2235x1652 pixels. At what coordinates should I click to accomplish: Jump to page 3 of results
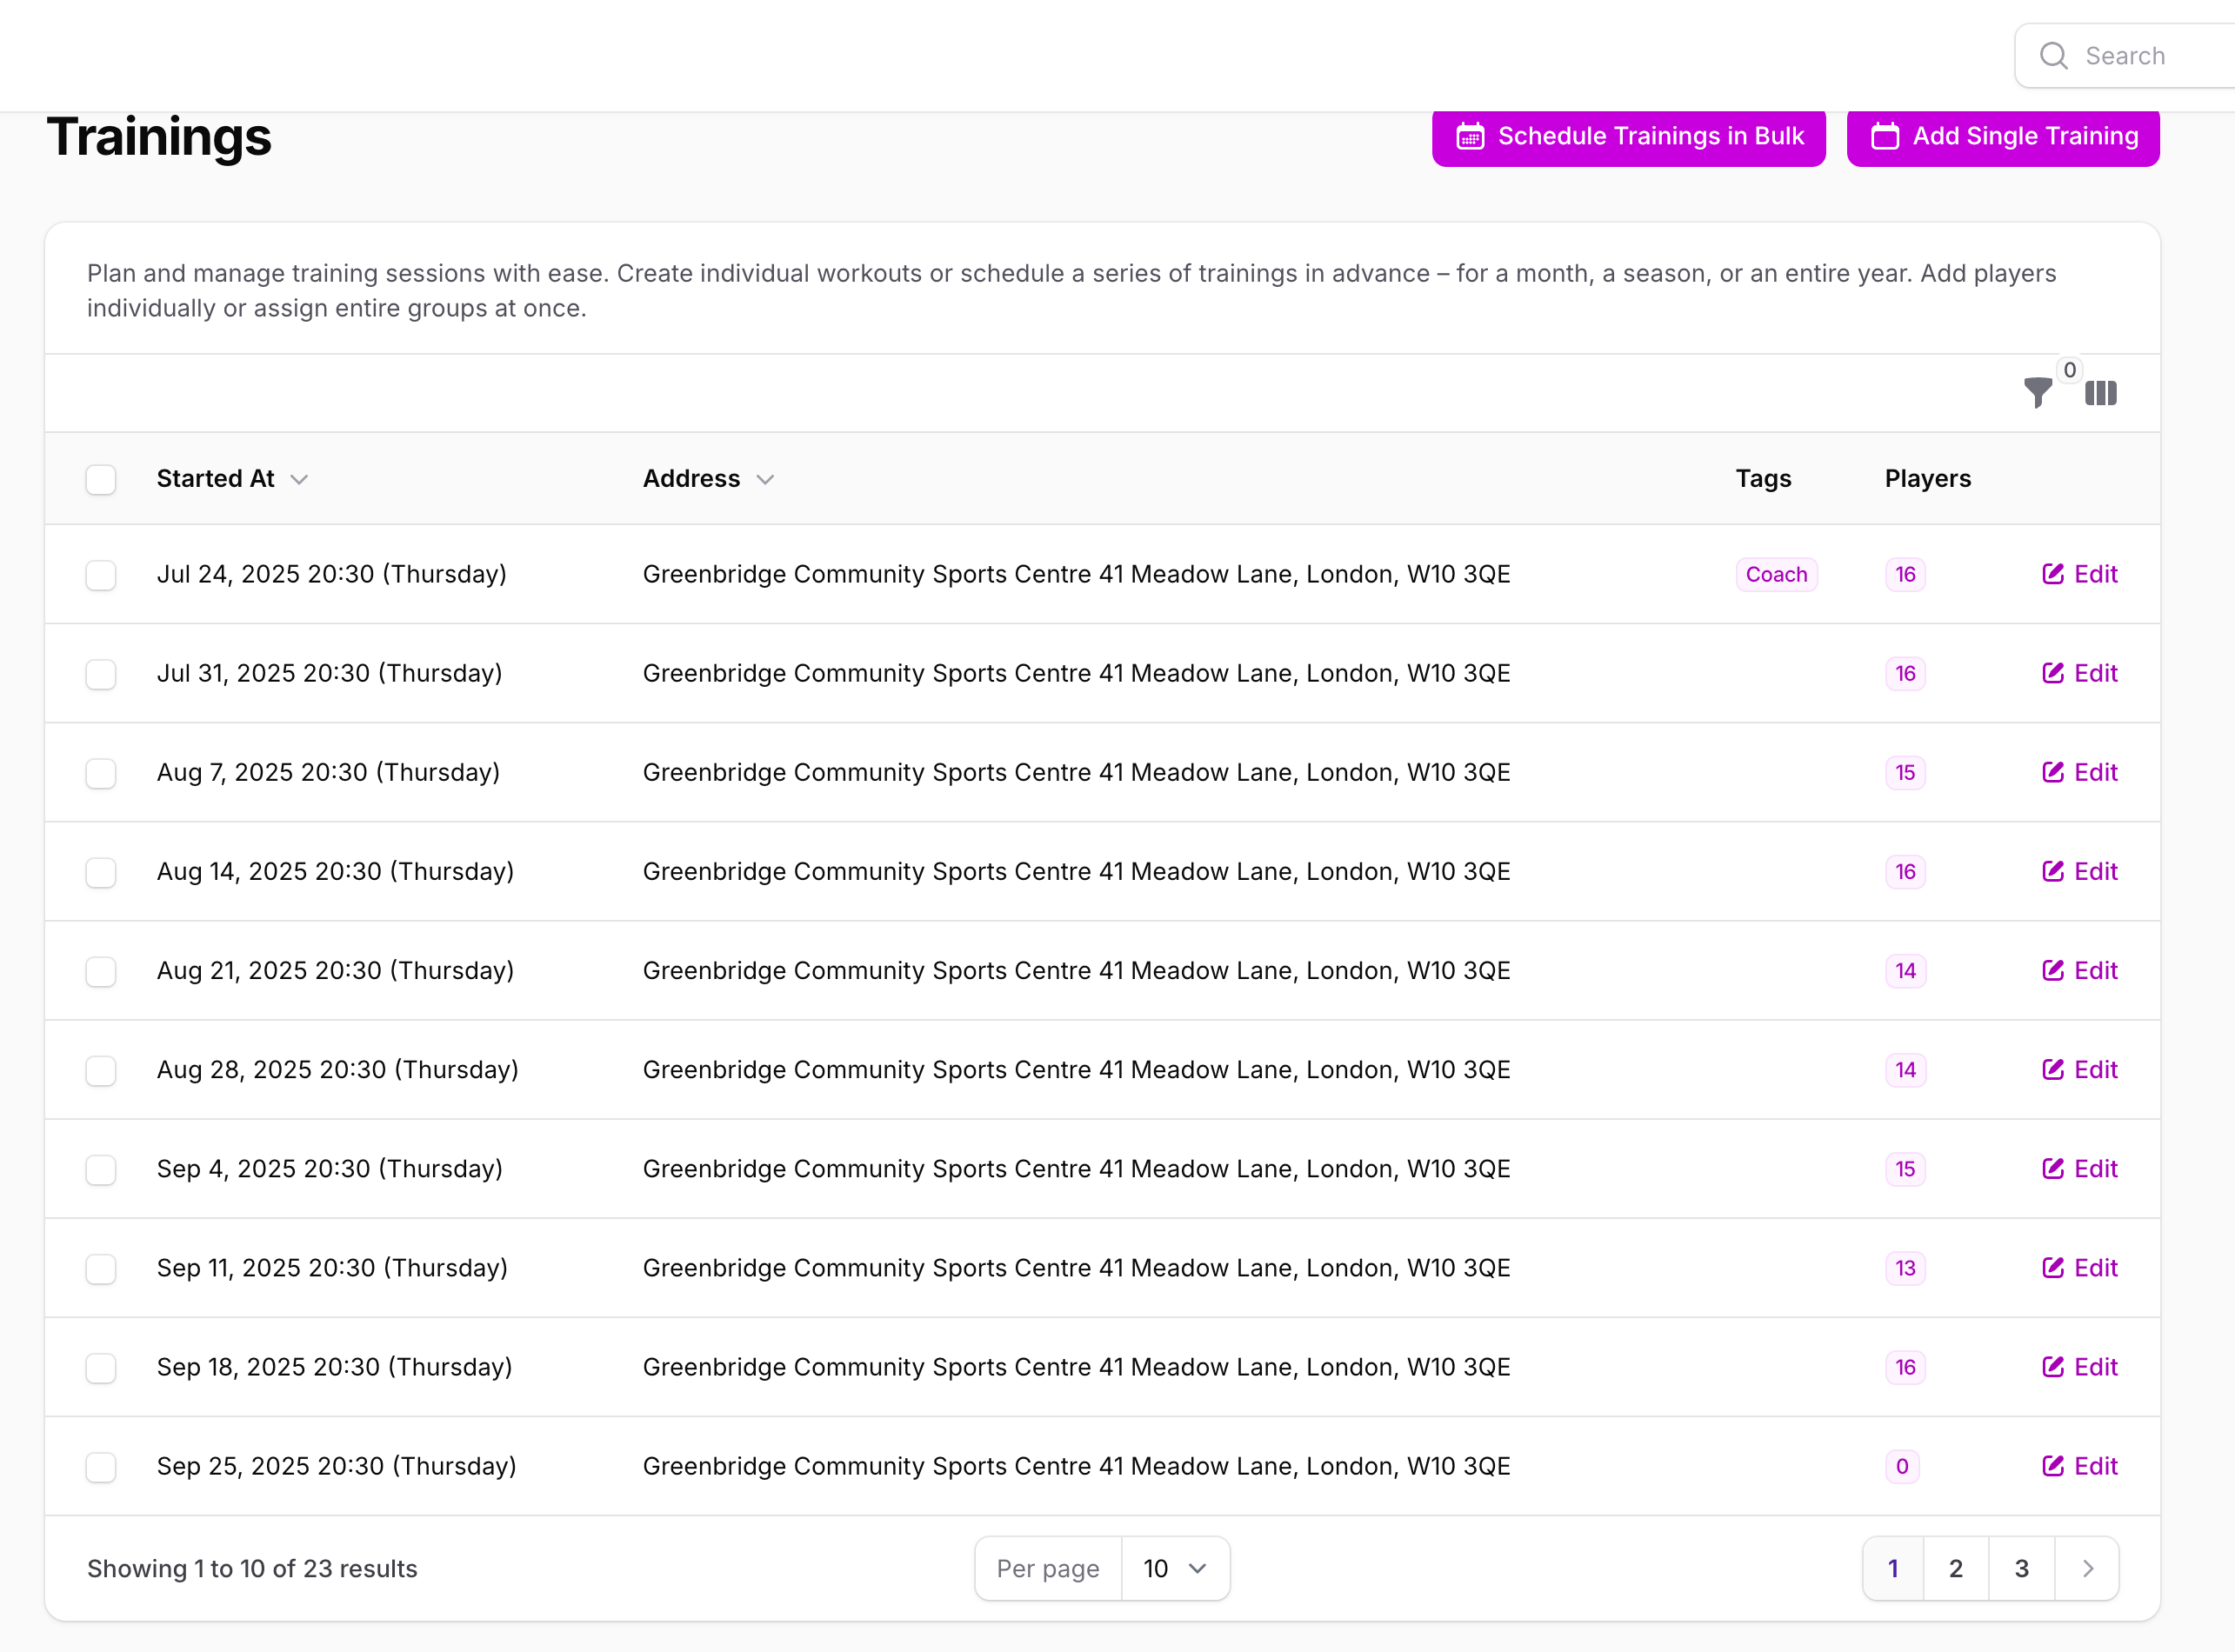(x=2021, y=1568)
